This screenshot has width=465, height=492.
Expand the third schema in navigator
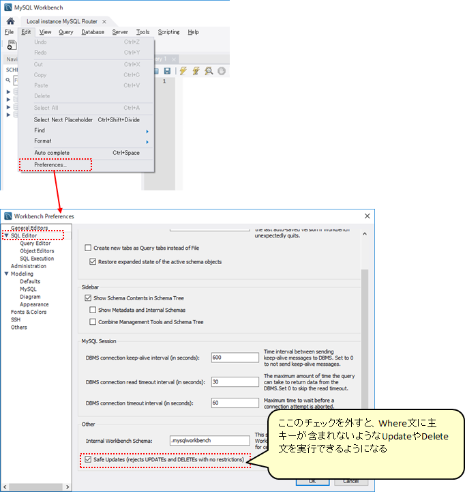click(x=8, y=107)
